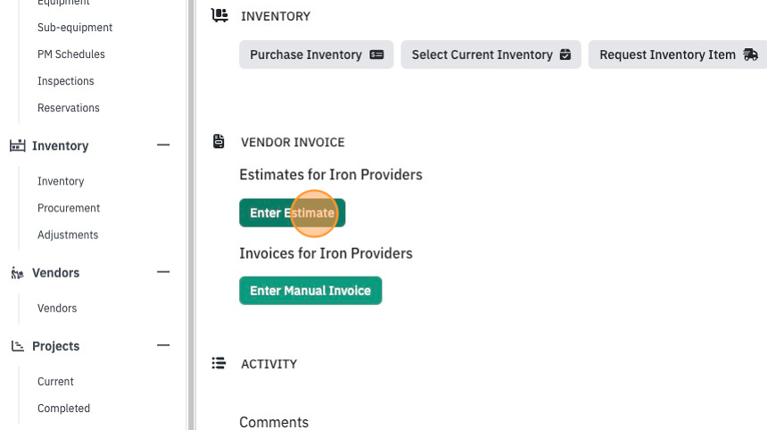Click the Activity list icon
The width and height of the screenshot is (767, 430).
[x=219, y=363]
